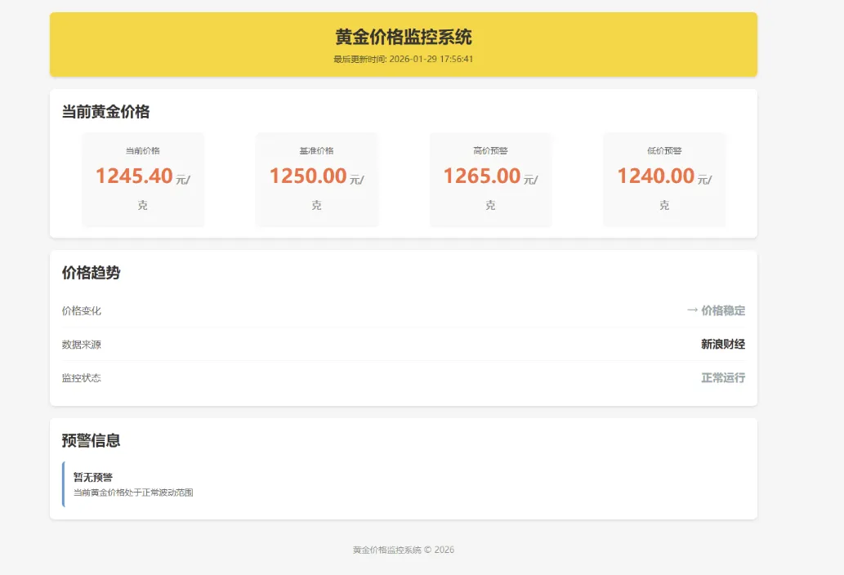Select the 价格稳定 trend indicator

pos(722,310)
